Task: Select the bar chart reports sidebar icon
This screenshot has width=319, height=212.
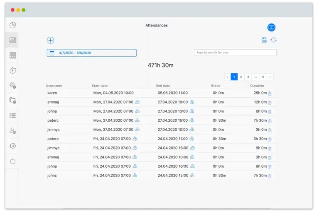Action: tap(12, 40)
